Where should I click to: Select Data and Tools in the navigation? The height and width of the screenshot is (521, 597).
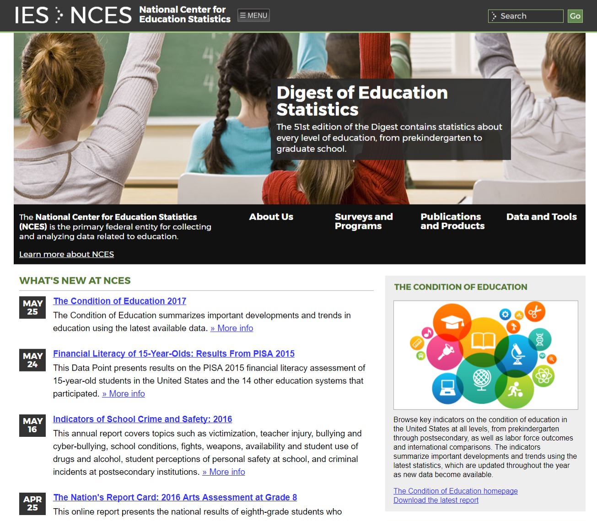(541, 216)
